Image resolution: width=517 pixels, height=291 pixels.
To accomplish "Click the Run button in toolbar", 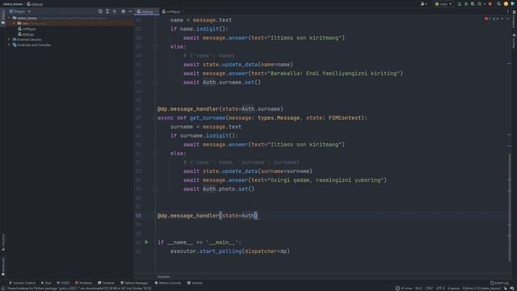I will tap(459, 4).
